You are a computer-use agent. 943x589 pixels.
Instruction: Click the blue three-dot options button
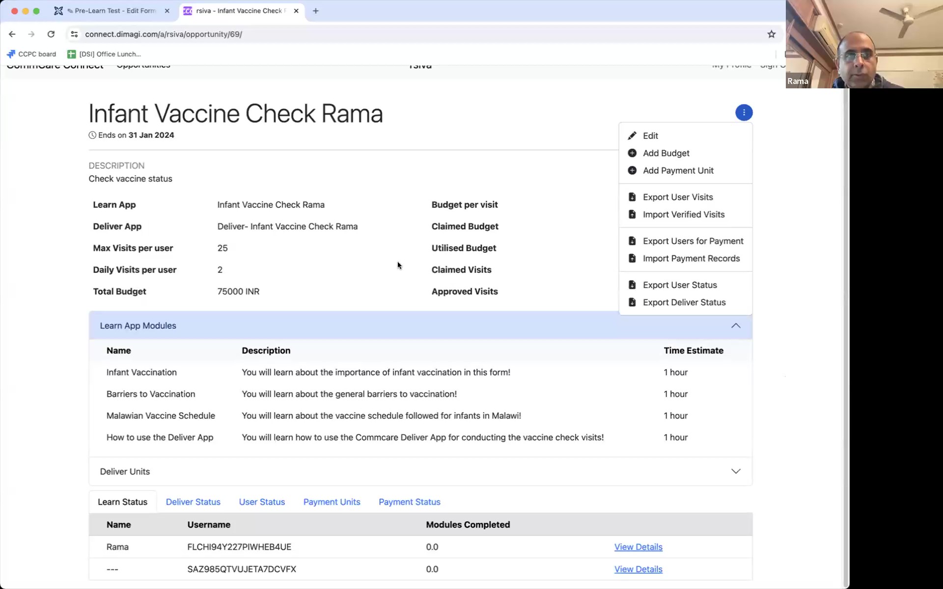744,112
